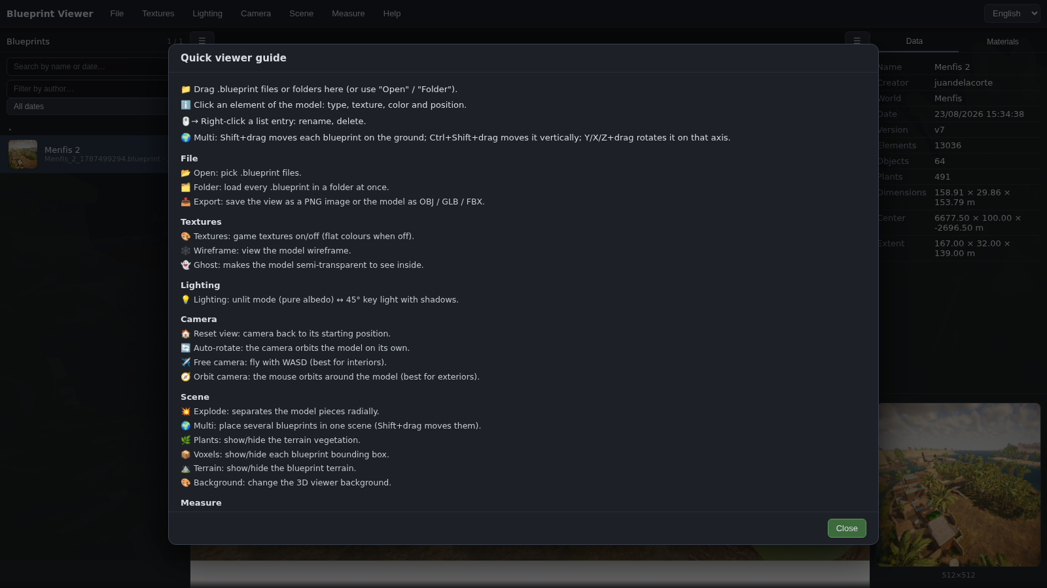The width and height of the screenshot is (1047, 588).
Task: Open the File menu
Action: [x=117, y=13]
